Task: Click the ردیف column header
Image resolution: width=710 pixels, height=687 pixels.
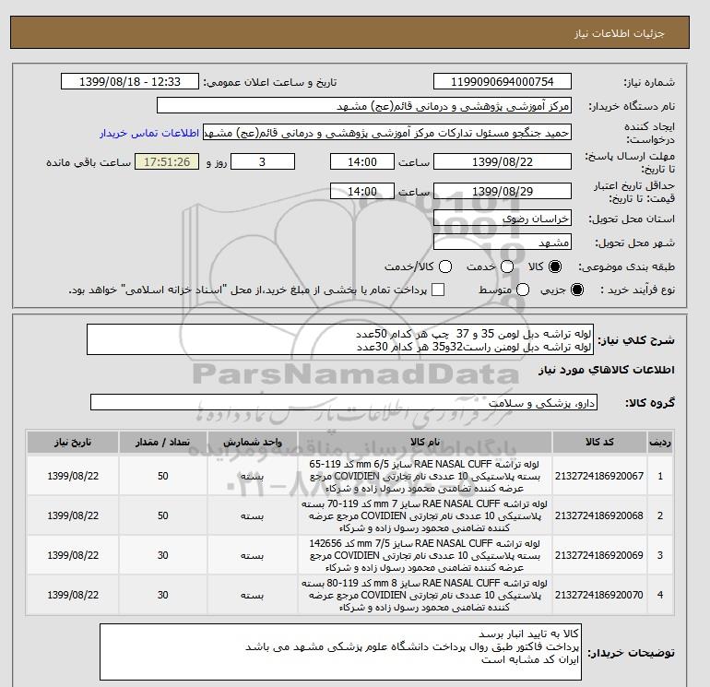Action: click(660, 442)
